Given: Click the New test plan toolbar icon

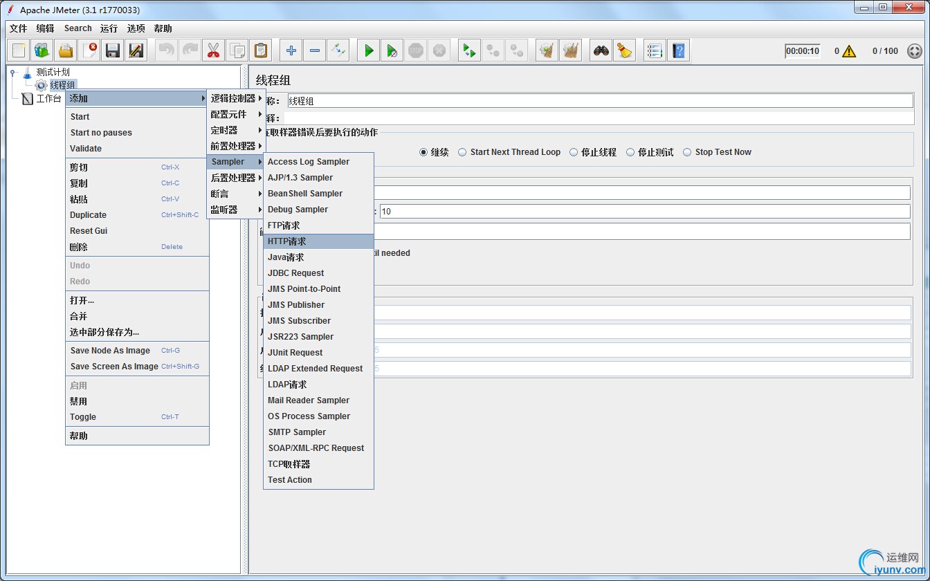Looking at the screenshot, I should [19, 50].
